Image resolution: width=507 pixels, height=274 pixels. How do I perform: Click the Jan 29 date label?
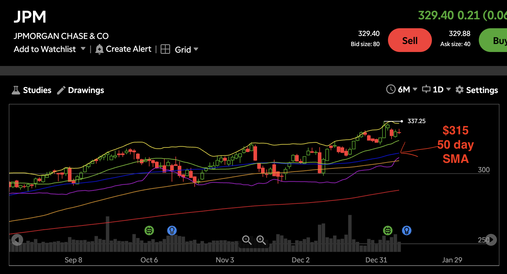click(x=452, y=260)
